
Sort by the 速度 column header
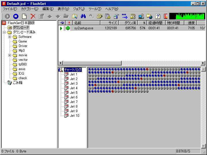(x=190, y=23)
